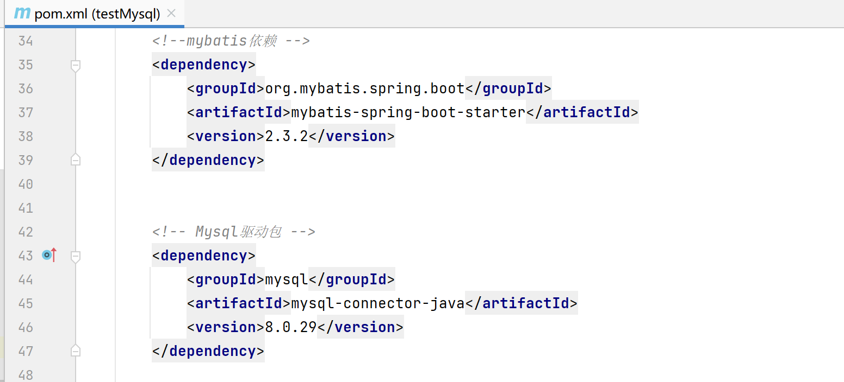Select the pom.xml (testMysql) tab
This screenshot has width=844, height=382.
(x=95, y=14)
